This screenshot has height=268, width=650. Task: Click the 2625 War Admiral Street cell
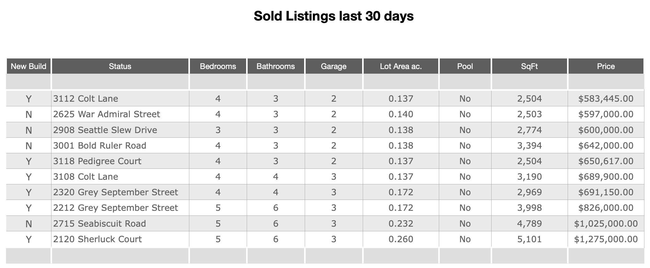[x=107, y=114]
